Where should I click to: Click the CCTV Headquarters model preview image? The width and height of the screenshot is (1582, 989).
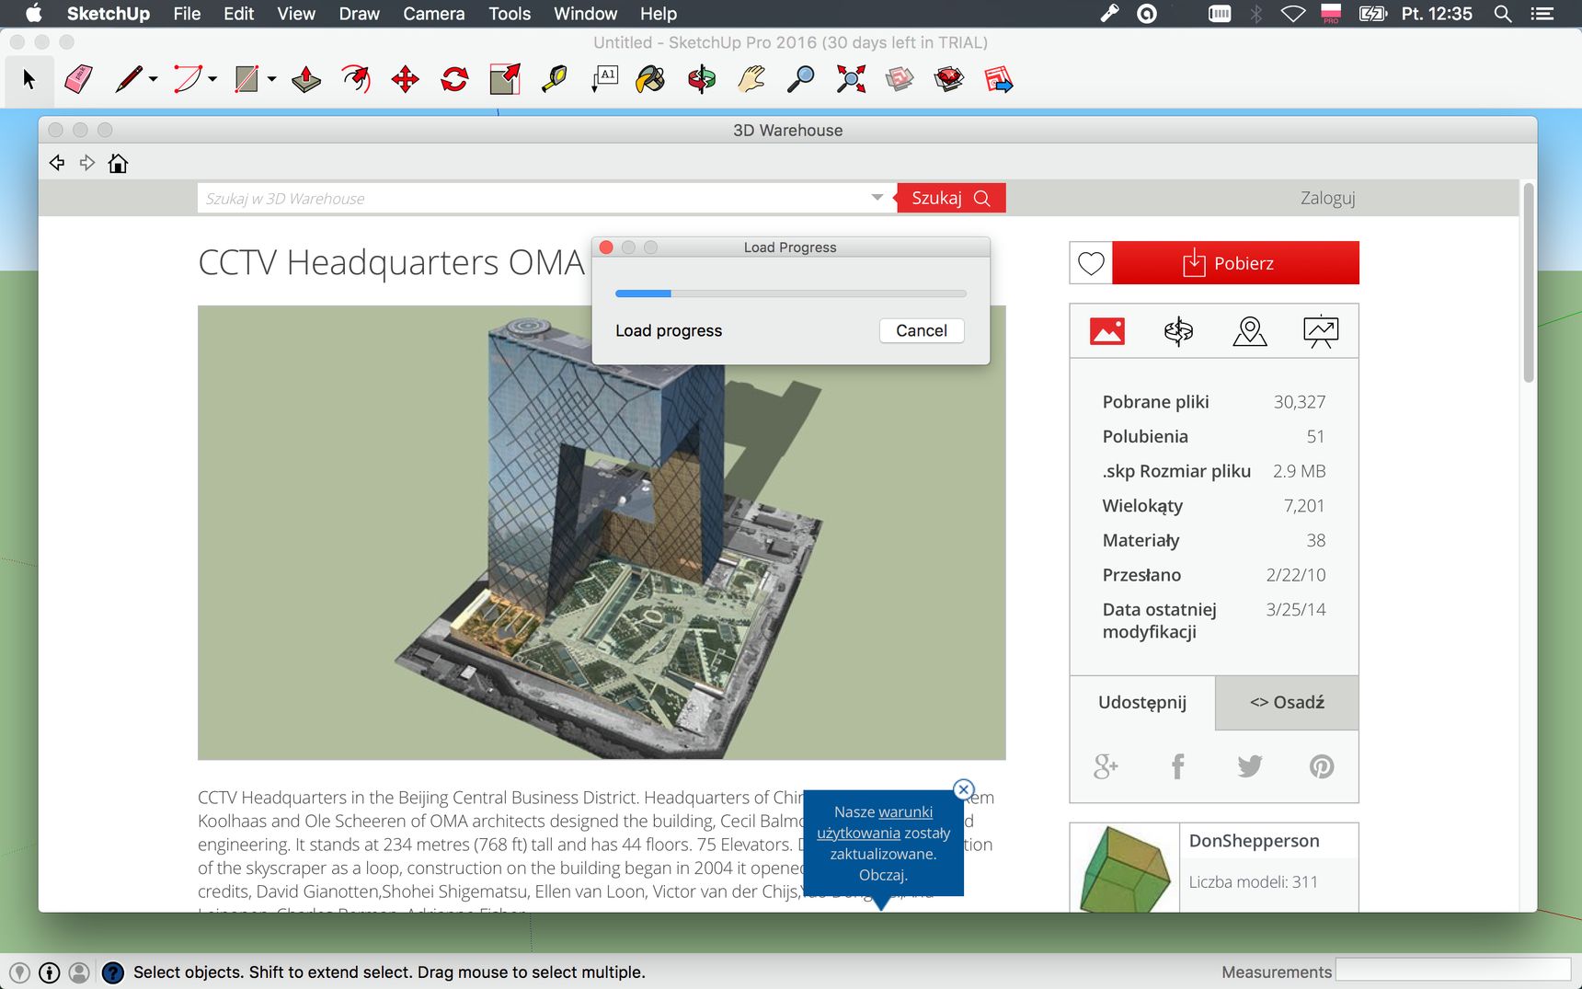click(x=602, y=533)
